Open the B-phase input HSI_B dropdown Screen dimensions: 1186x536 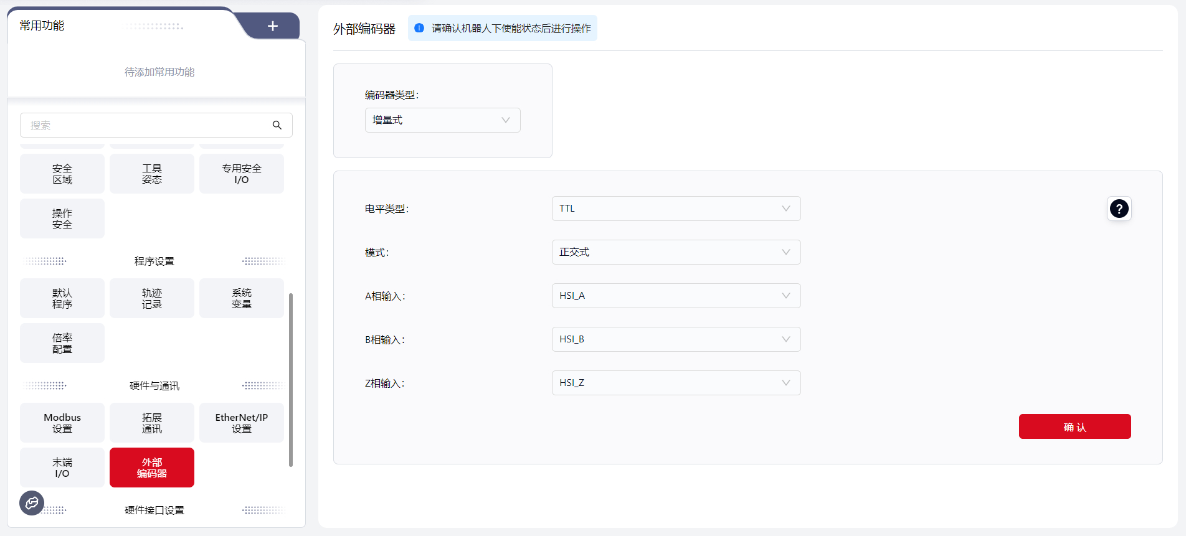tap(676, 339)
